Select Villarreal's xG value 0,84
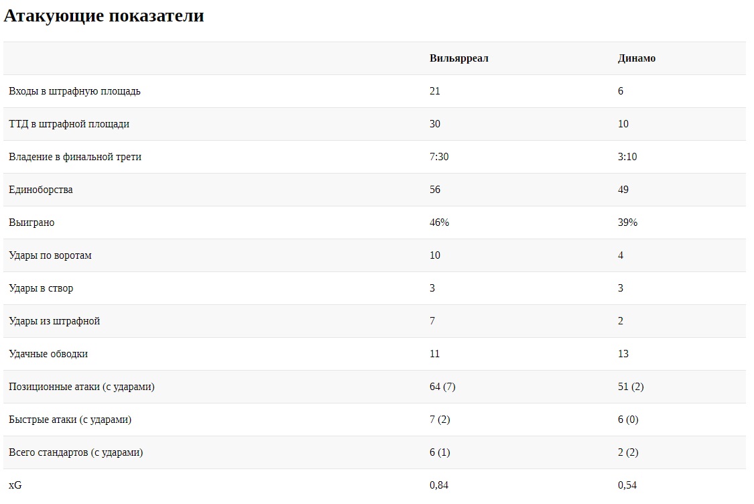The image size is (754, 504). point(439,485)
